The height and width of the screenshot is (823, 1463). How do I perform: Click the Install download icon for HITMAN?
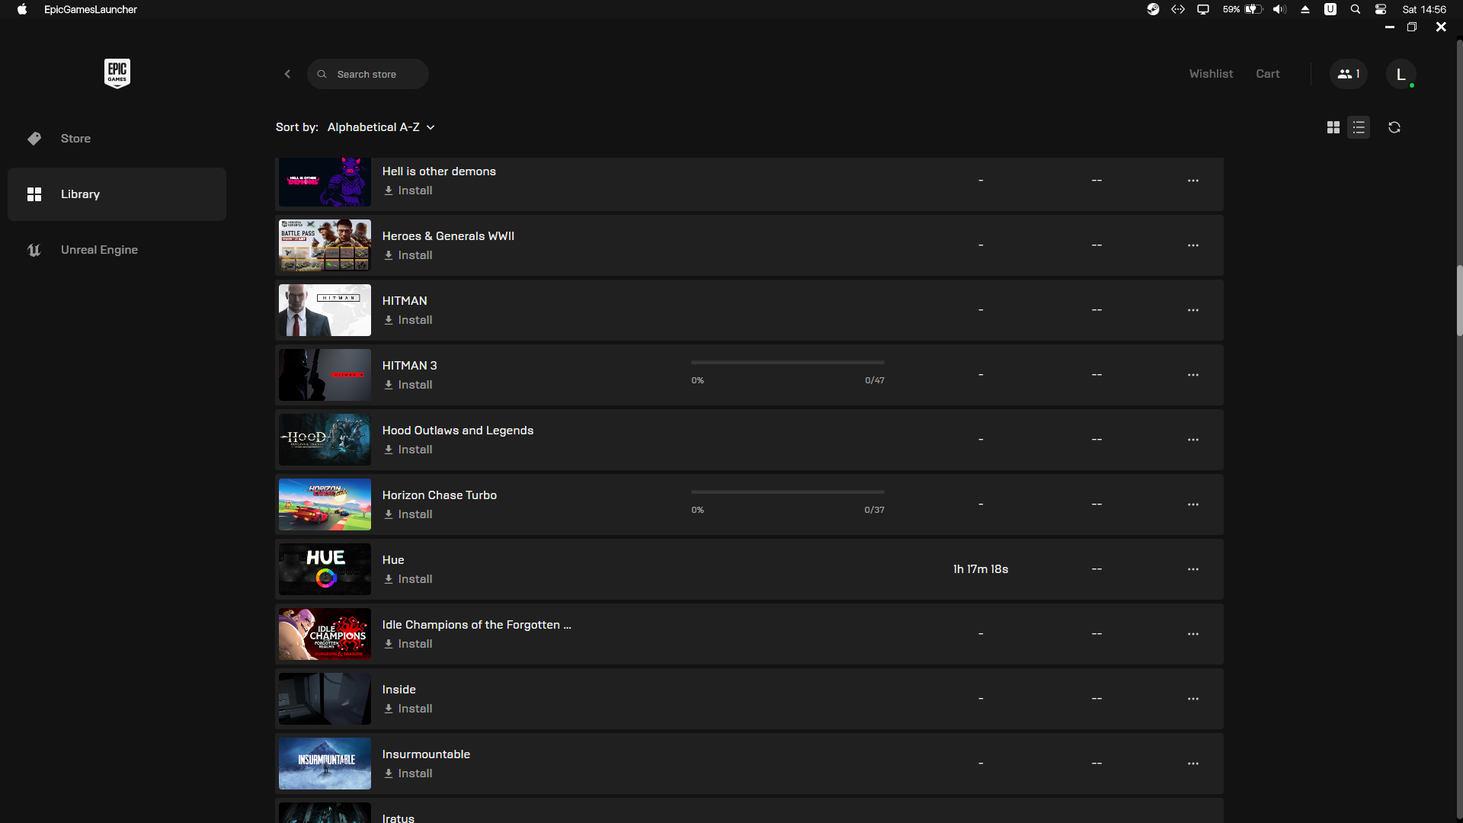pyautogui.click(x=389, y=320)
